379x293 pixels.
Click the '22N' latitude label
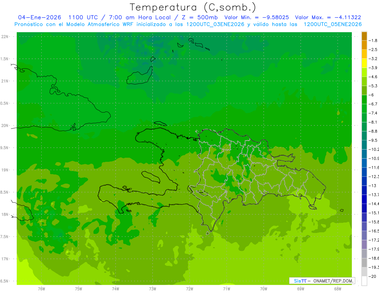(x=5, y=37)
